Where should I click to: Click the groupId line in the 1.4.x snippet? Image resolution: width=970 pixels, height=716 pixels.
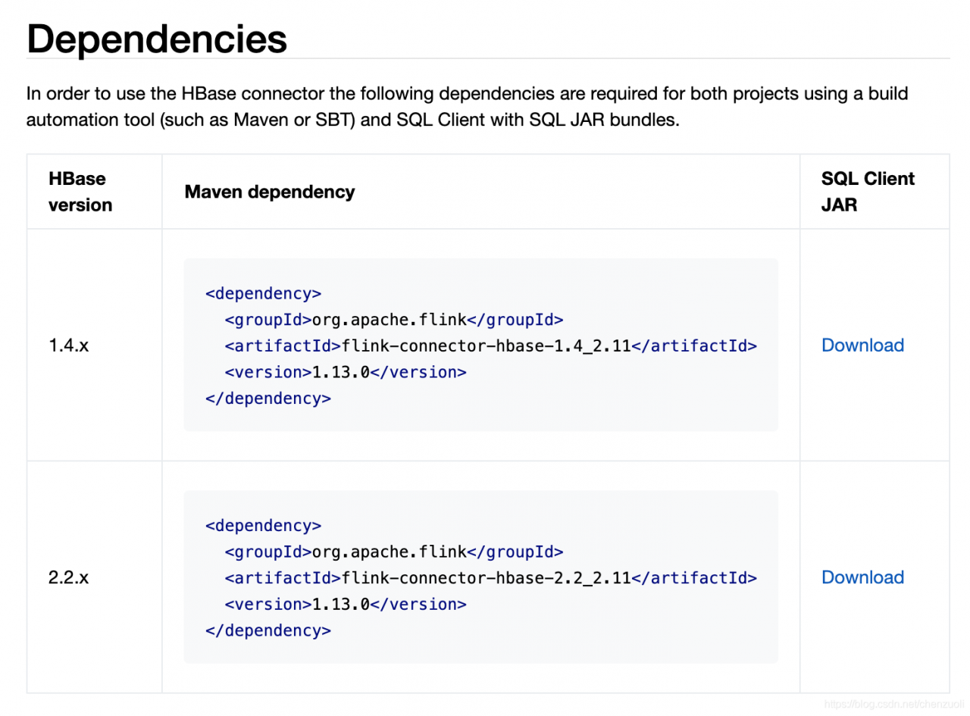tap(393, 320)
